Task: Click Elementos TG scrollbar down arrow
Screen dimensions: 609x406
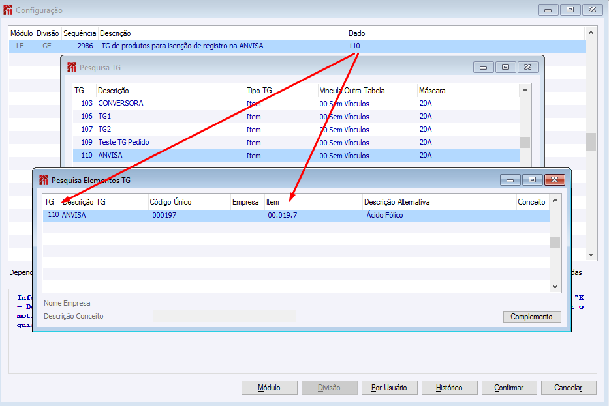Action: pyautogui.click(x=555, y=287)
